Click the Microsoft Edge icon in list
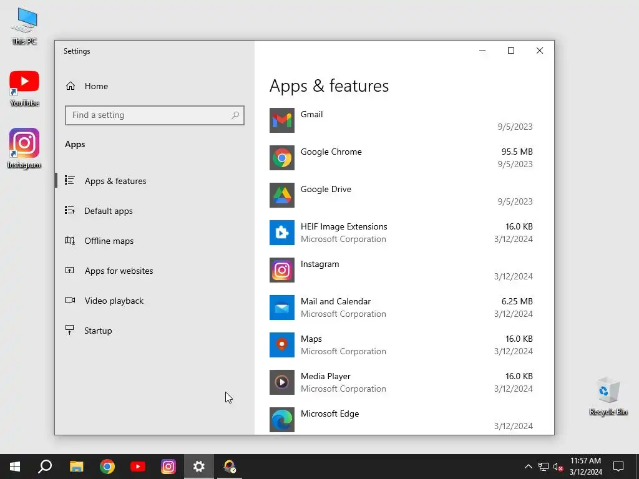The image size is (639, 479). [x=281, y=420]
